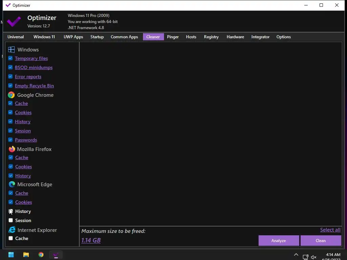The image size is (347, 260).
Task: Uncheck the Empty Recycle Bin checkbox
Action: (x=11, y=86)
